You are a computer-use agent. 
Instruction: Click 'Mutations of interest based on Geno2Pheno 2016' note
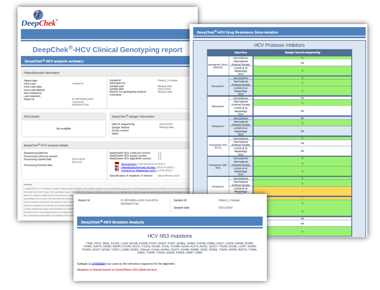pos(117,270)
